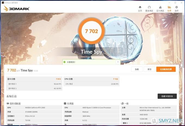
Task: Click the Matisse code name value
Action: coord(85,112)
